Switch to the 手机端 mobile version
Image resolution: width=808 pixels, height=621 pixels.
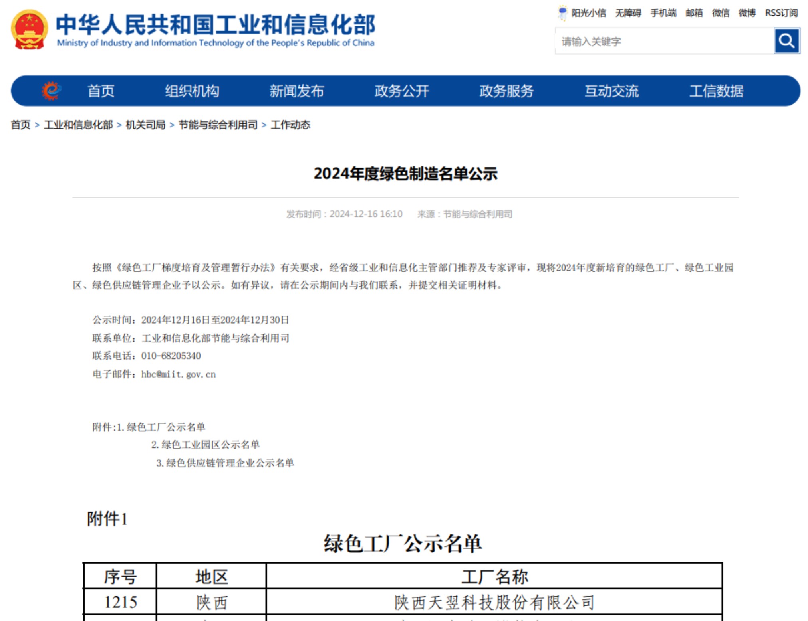[663, 13]
